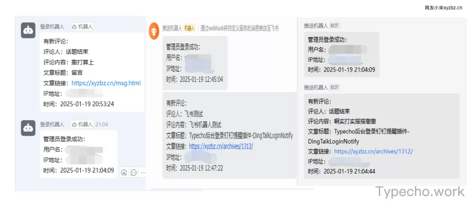
Task: Open the archives/1312 link under 飞书机器人测试 comment
Action: [x=221, y=146]
